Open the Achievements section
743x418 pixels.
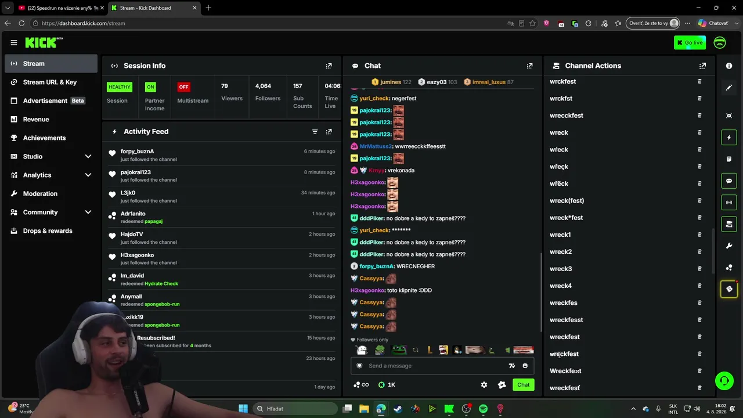[x=51, y=138]
